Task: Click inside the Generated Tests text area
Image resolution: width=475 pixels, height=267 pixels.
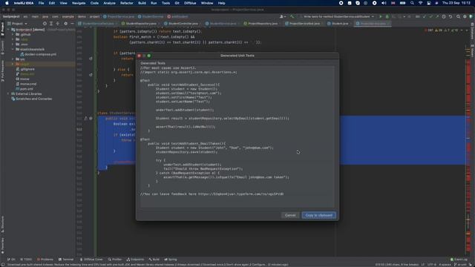Action: (x=237, y=136)
